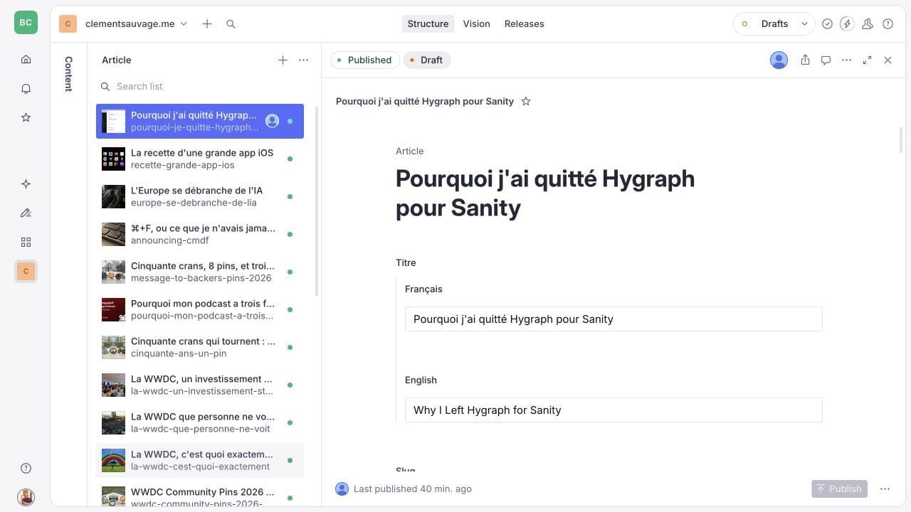Image resolution: width=911 pixels, height=512 pixels.
Task: Open the pencil edit icon in sidebar
Action: [26, 213]
